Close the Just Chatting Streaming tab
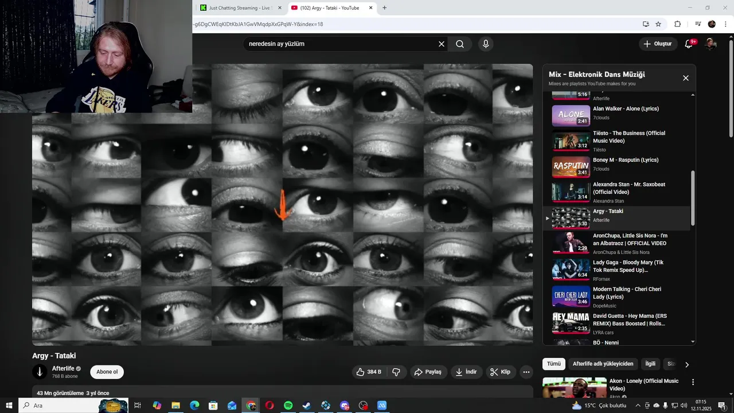 (280, 8)
